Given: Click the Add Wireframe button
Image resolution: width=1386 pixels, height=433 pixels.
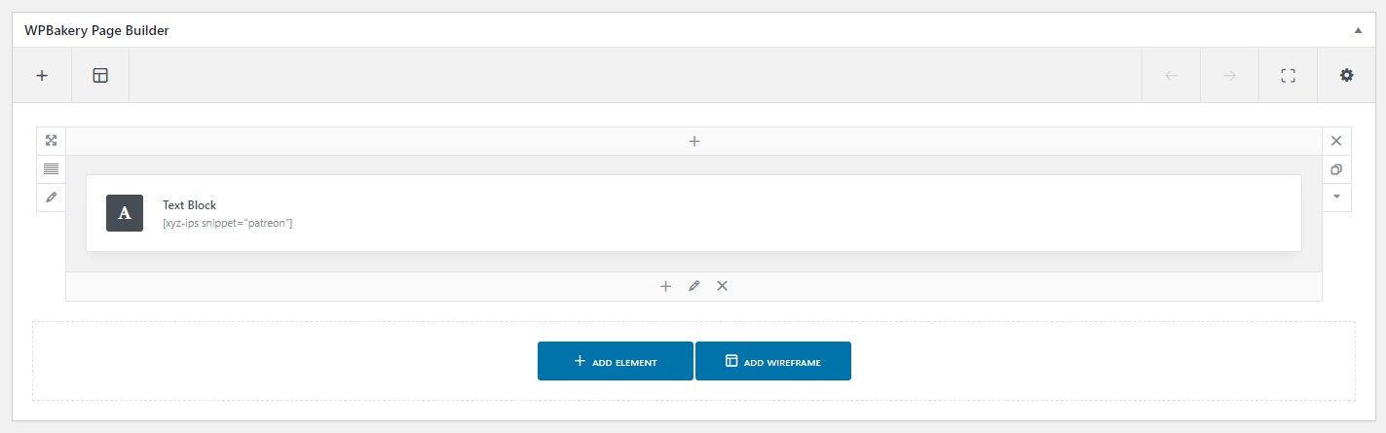Looking at the screenshot, I should [x=773, y=361].
